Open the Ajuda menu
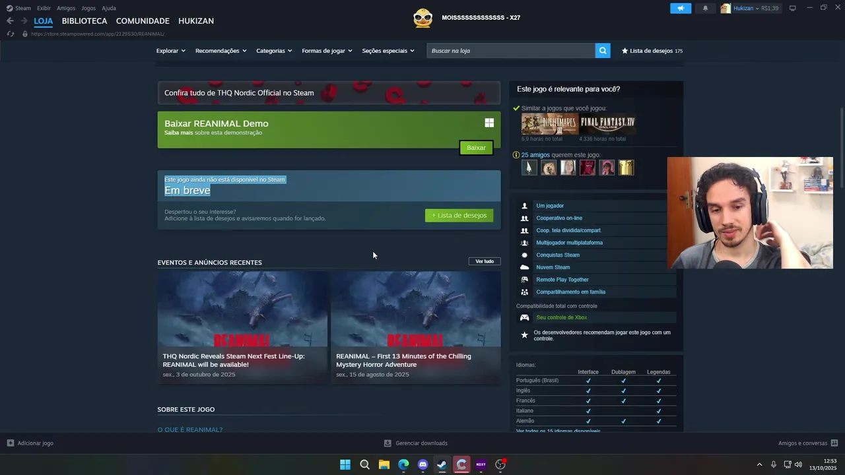The image size is (845, 475). (109, 8)
